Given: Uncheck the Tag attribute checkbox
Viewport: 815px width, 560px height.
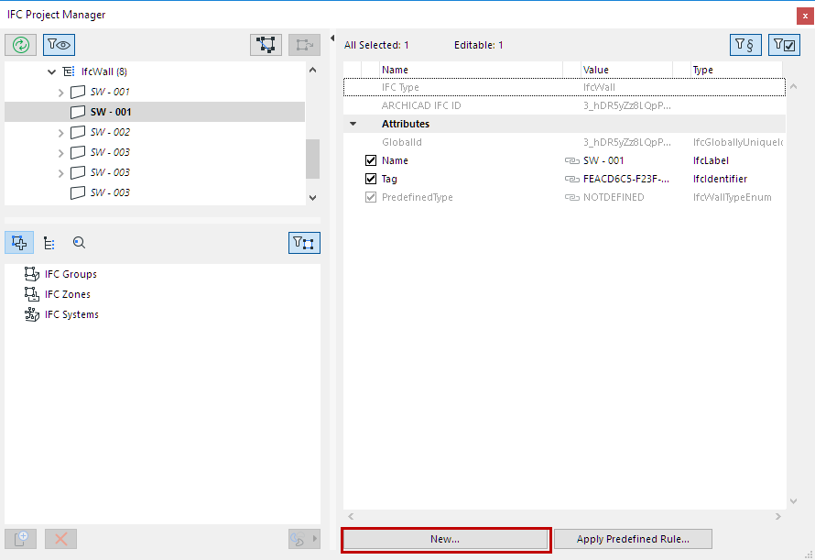Looking at the screenshot, I should click(371, 179).
